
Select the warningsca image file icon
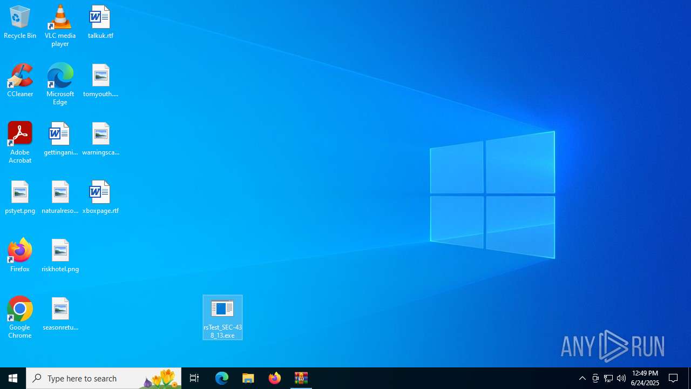[x=100, y=139]
